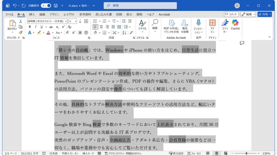
Task: Open the line spacing options dropdown
Action: 130,27
